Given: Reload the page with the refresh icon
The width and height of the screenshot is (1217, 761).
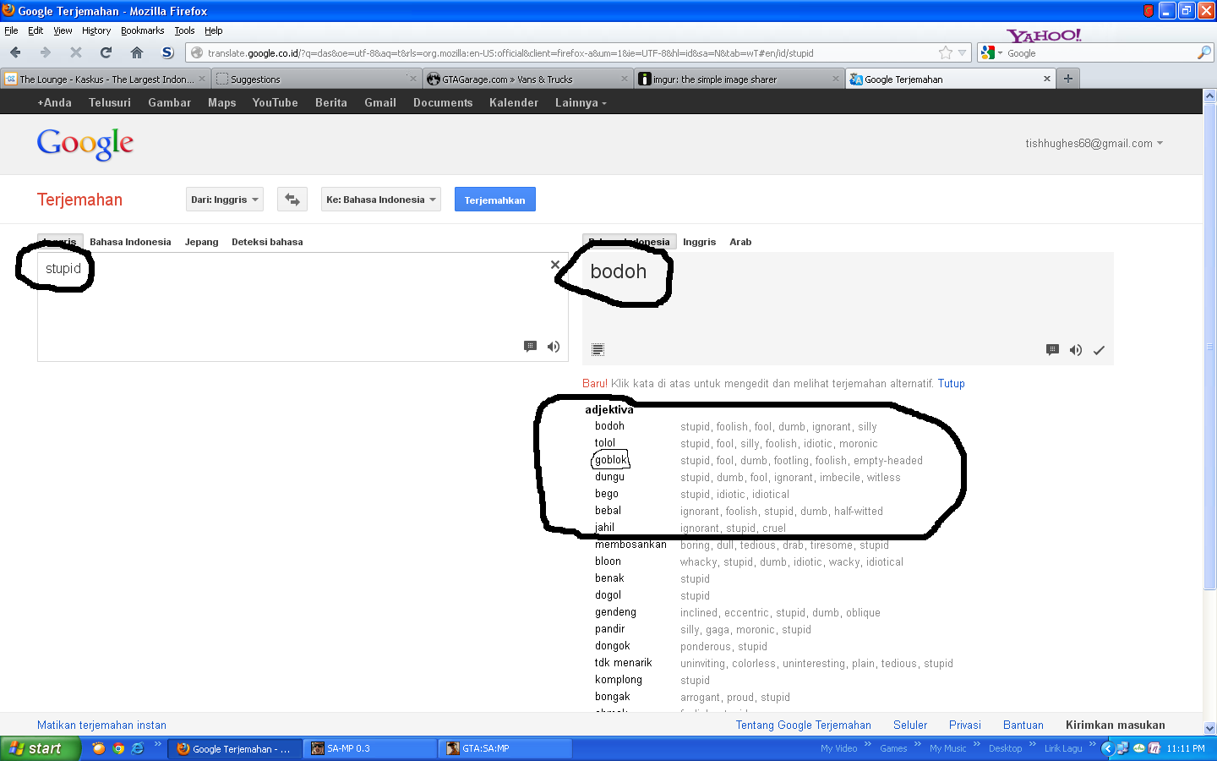Looking at the screenshot, I should (106, 52).
